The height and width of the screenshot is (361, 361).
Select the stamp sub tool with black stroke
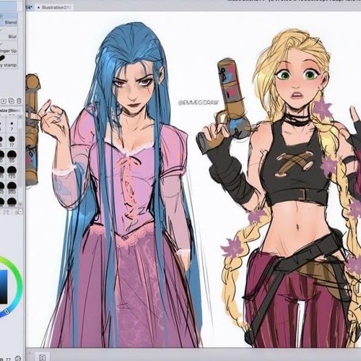point(9,61)
